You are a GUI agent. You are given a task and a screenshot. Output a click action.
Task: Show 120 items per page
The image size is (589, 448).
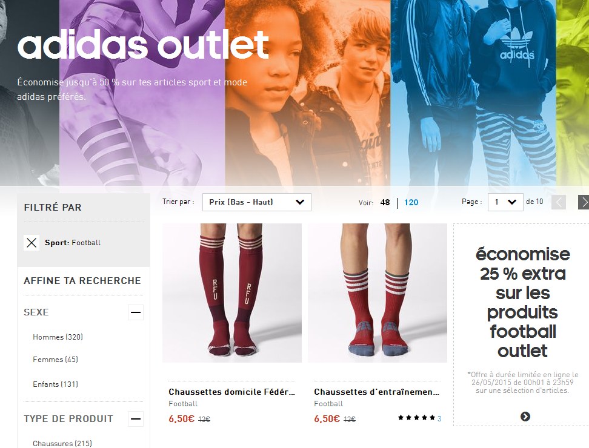point(411,203)
